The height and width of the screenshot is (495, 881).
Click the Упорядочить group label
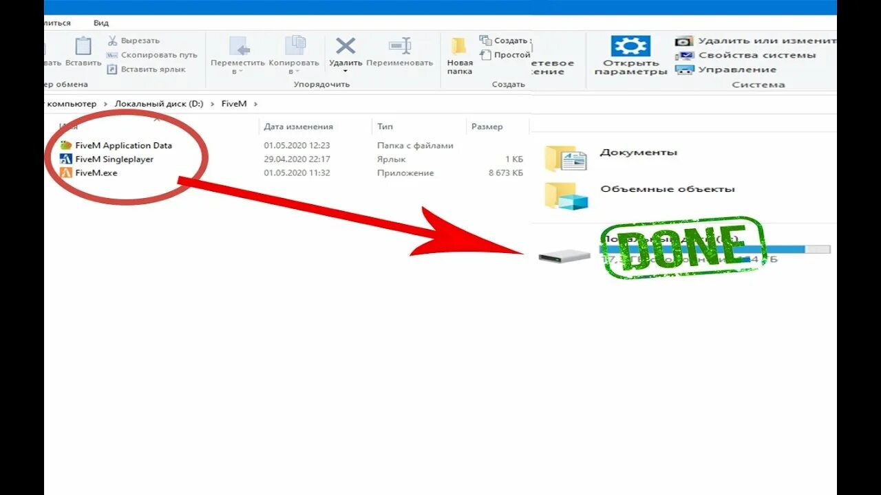click(x=321, y=84)
